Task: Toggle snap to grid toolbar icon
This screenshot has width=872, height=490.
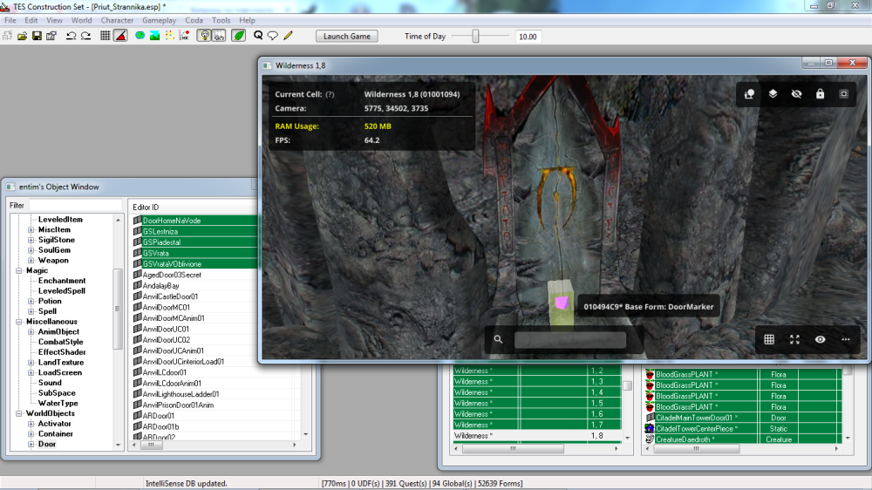Action: click(106, 36)
